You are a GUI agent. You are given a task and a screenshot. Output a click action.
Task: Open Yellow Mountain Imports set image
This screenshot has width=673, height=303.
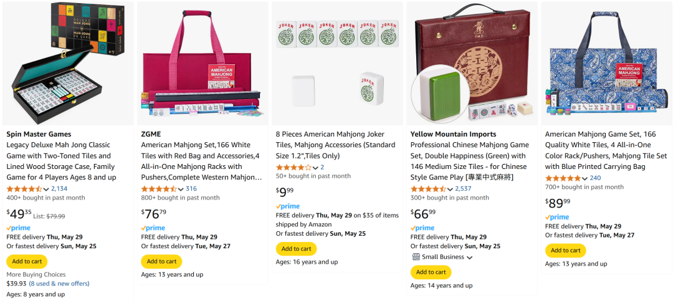point(472,63)
